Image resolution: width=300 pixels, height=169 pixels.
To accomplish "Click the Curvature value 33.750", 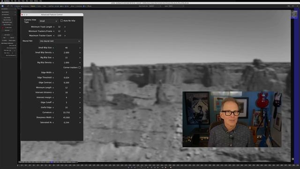I will click(67, 113).
